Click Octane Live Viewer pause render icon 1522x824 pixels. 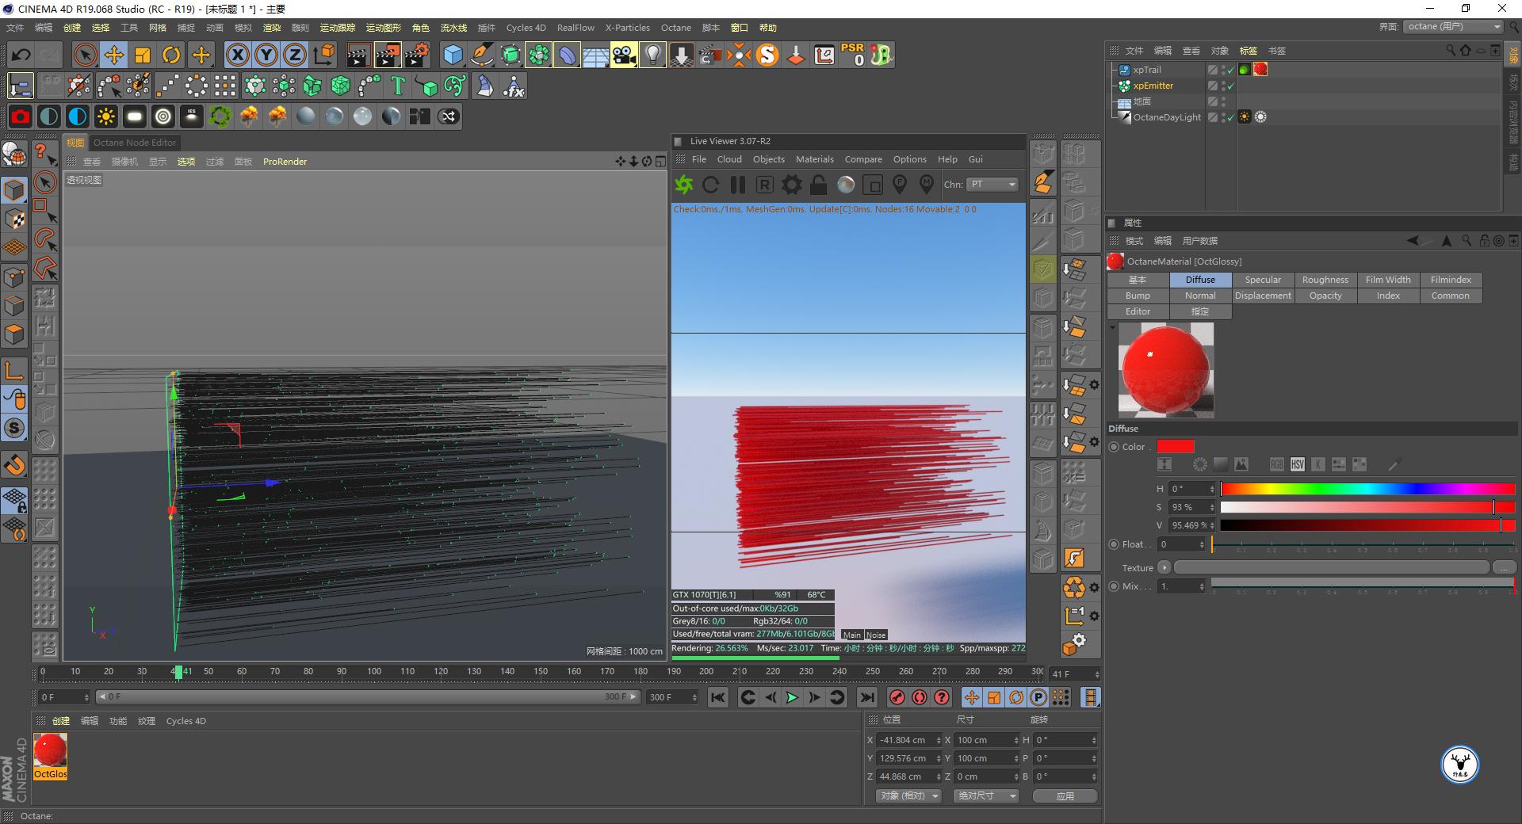pyautogui.click(x=737, y=185)
